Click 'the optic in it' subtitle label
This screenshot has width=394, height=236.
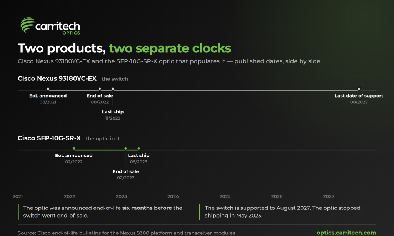click(x=102, y=139)
